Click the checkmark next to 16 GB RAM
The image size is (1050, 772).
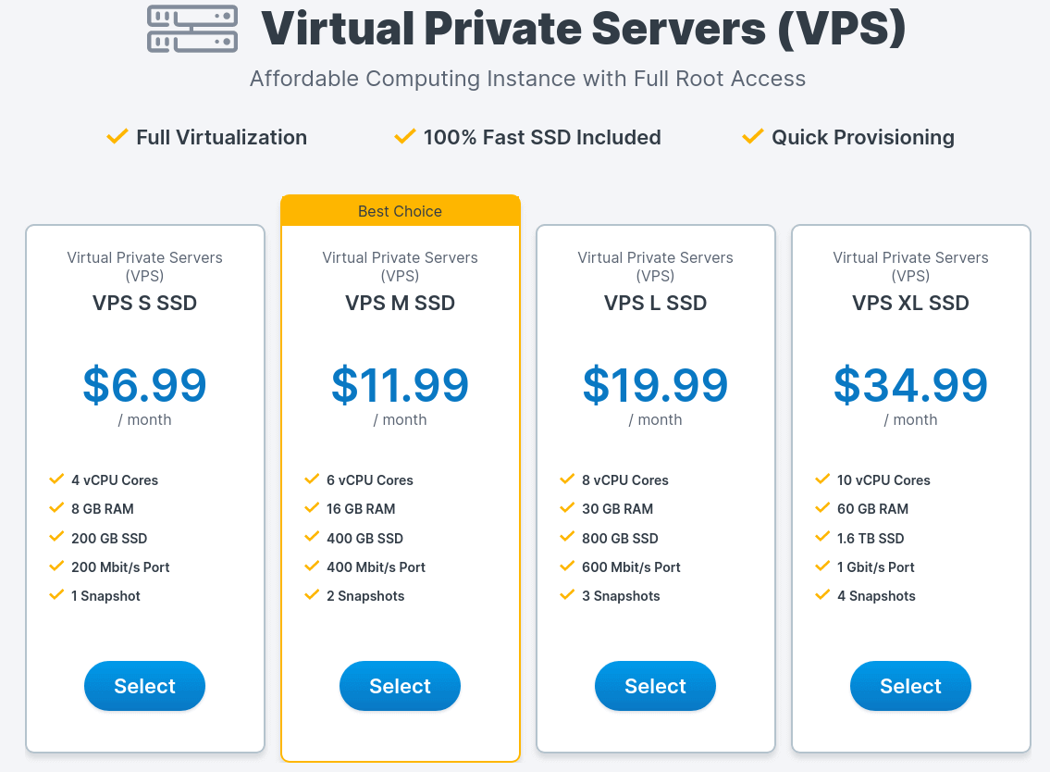click(312, 508)
